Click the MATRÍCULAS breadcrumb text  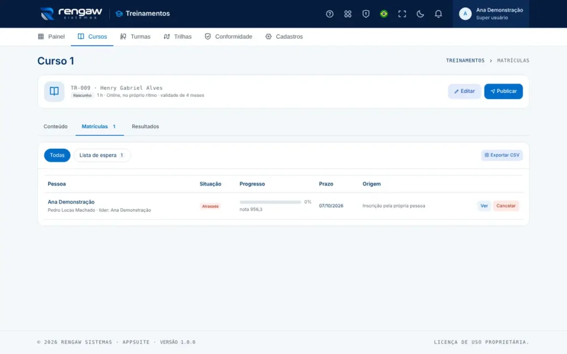coord(513,60)
